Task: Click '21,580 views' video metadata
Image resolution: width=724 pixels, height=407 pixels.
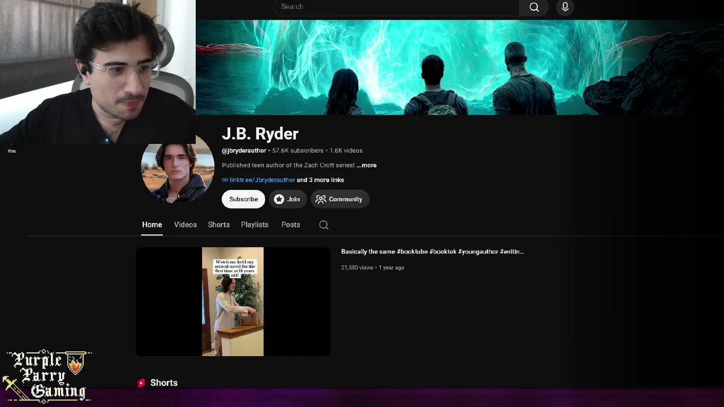Action: click(357, 267)
